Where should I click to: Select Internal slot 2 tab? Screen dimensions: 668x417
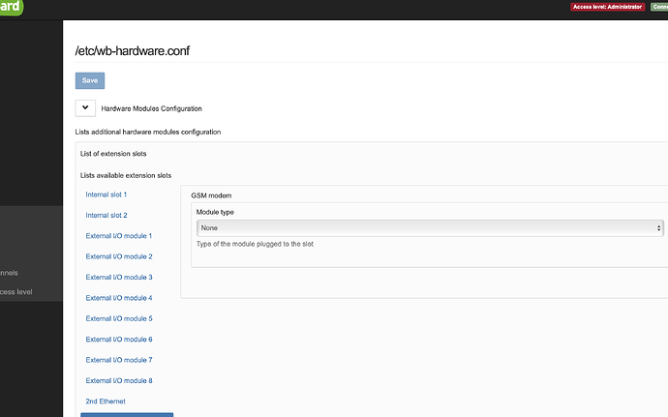point(106,215)
